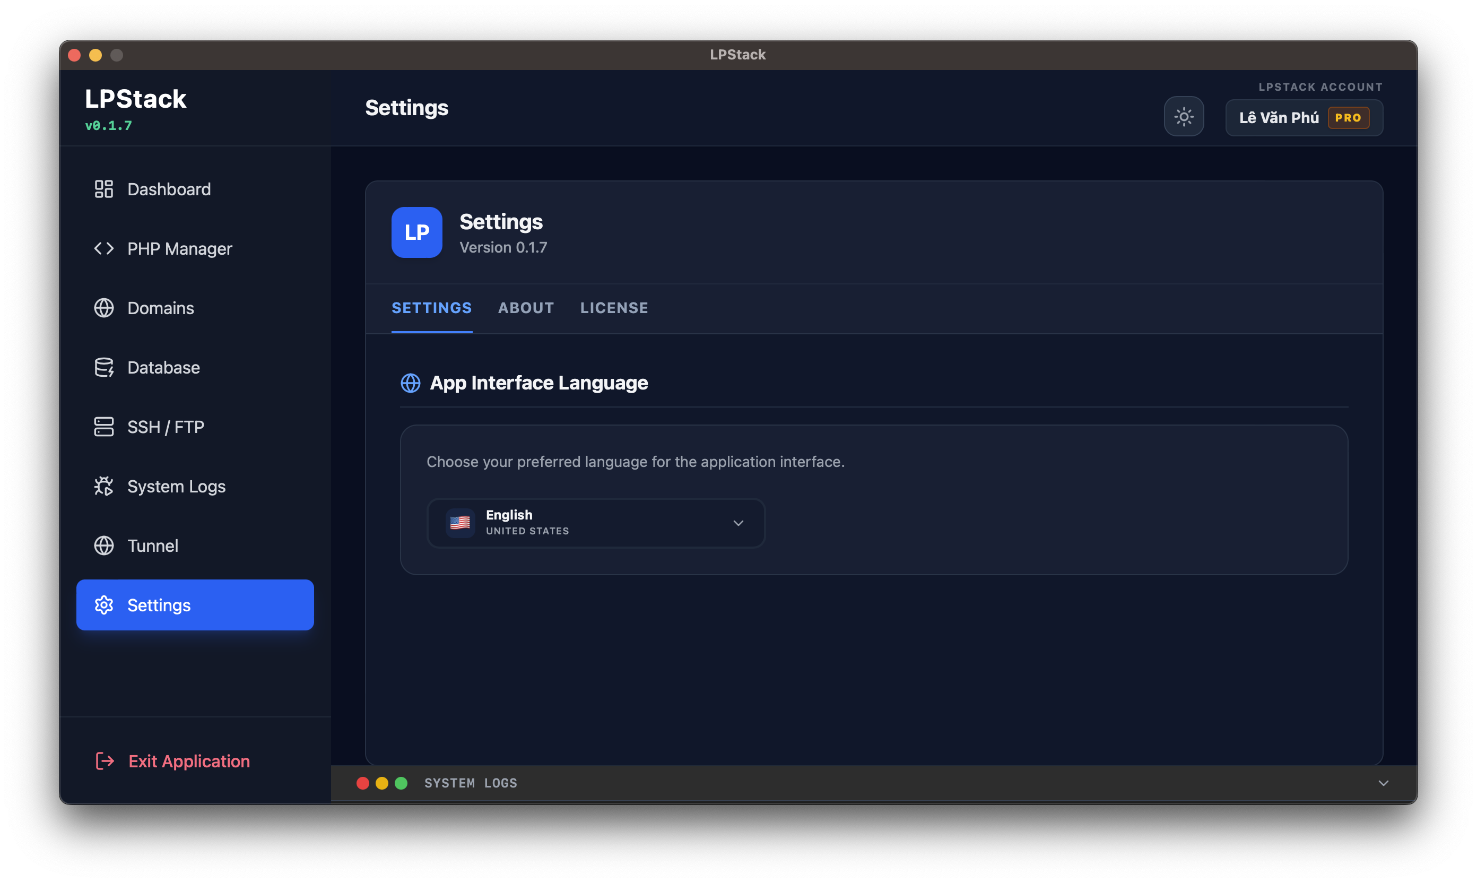
Task: Collapse the English United States selector arrow
Action: [x=738, y=523]
